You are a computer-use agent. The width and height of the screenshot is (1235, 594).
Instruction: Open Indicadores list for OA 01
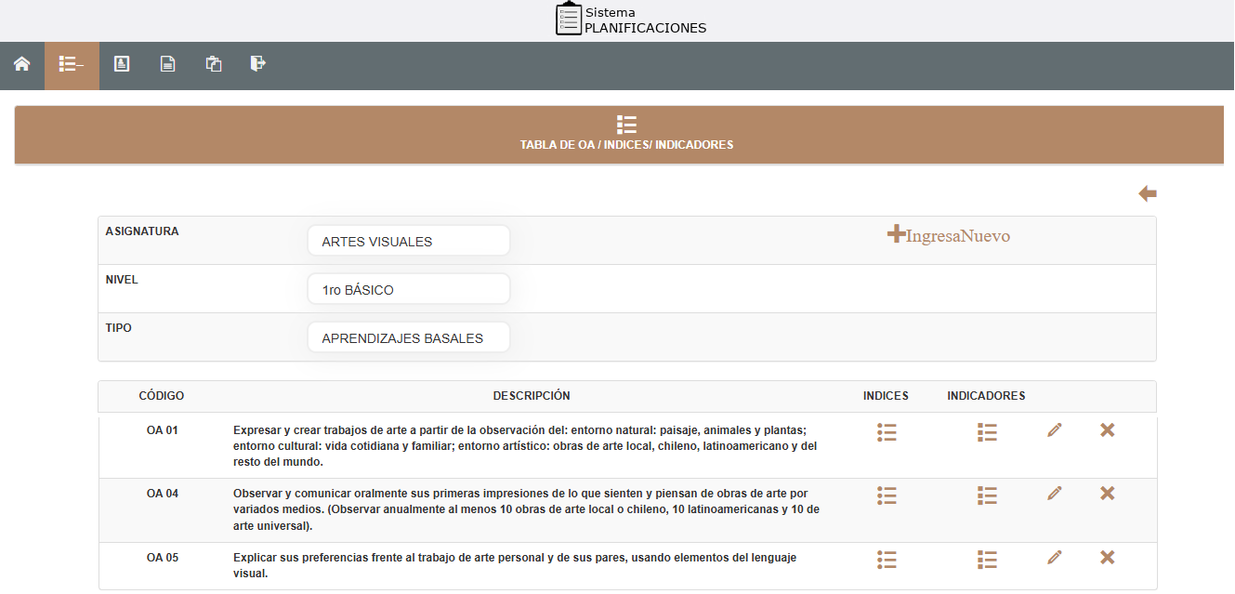[987, 432]
